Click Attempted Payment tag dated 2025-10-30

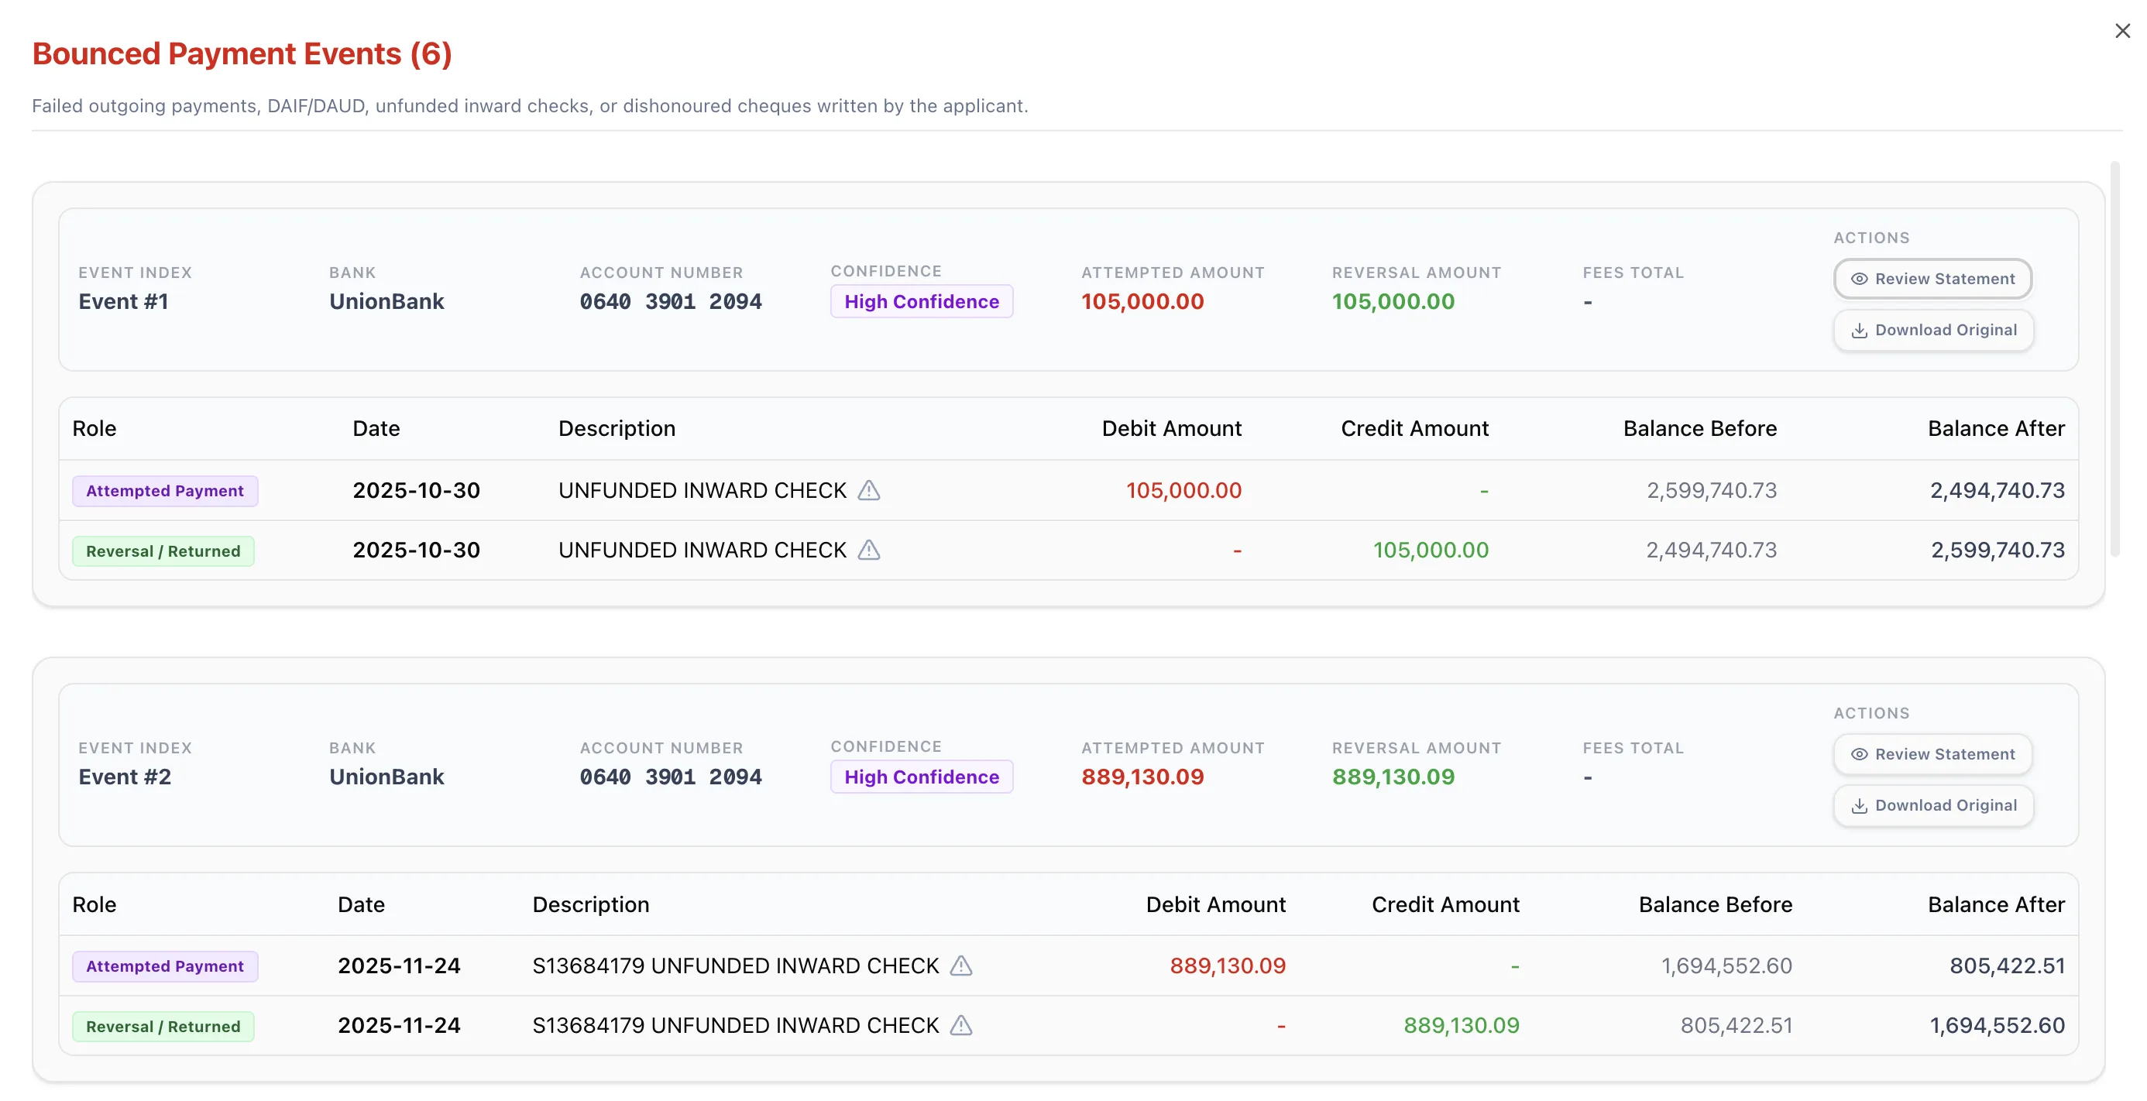[165, 490]
